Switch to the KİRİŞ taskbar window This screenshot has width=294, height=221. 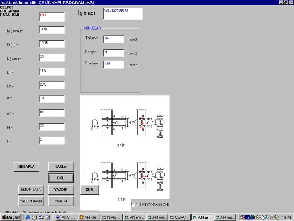pos(111,218)
